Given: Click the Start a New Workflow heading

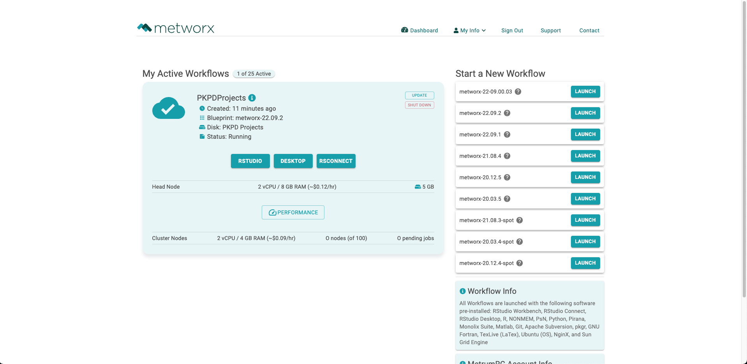Looking at the screenshot, I should (x=500, y=74).
